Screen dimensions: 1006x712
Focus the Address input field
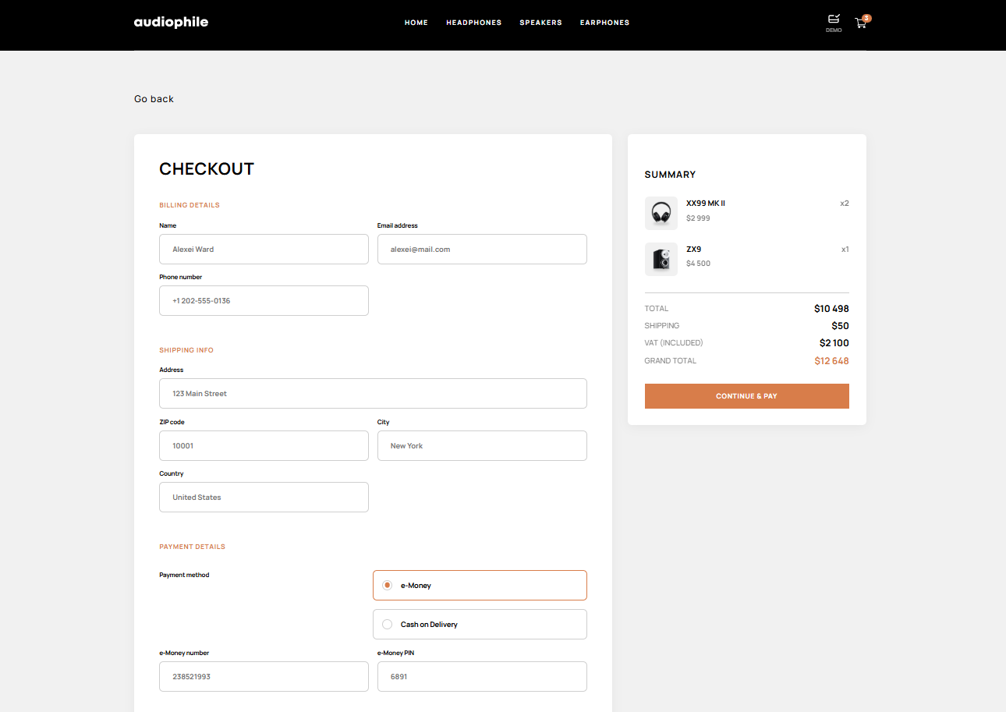pos(373,393)
